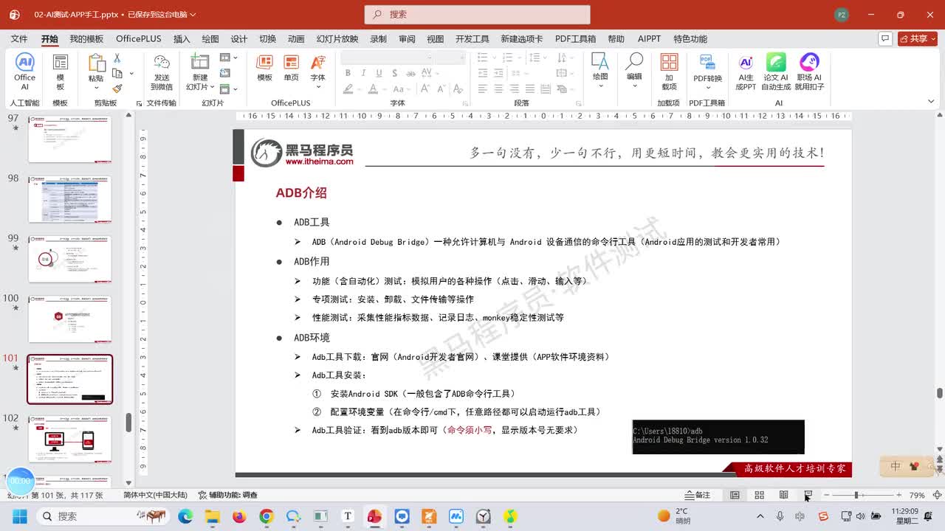Expand the copy options dropdown arrow
This screenshot has height=531, width=945.
pyautogui.click(x=131, y=73)
